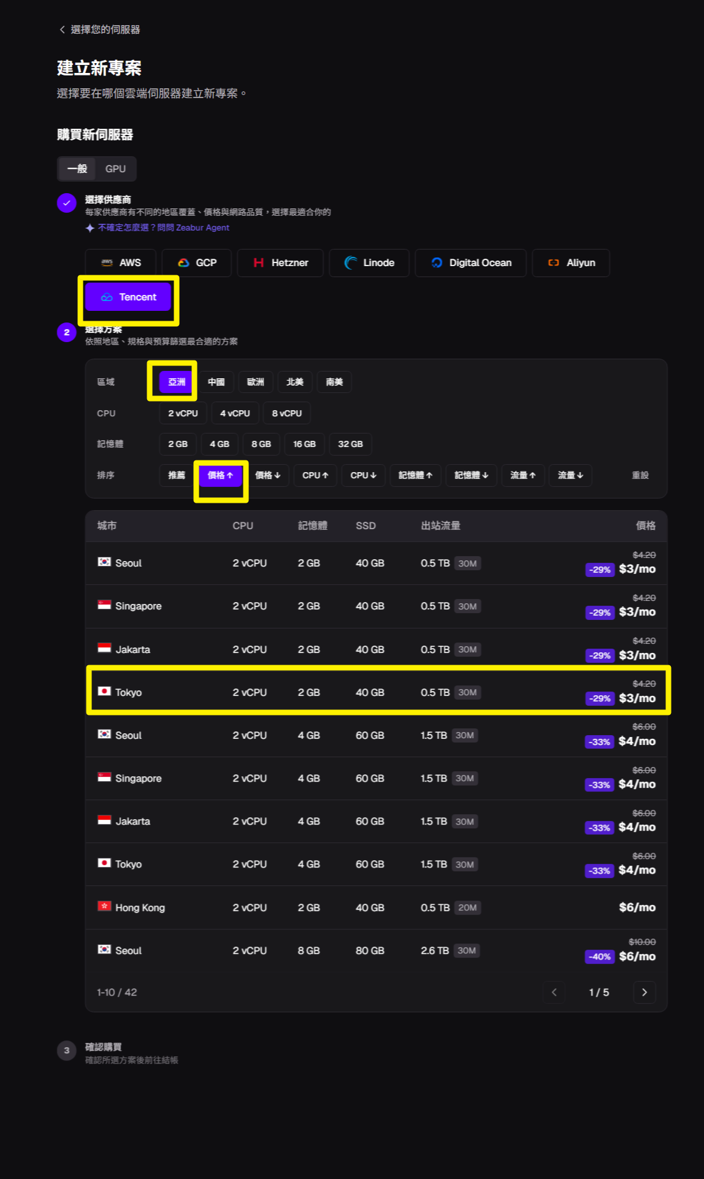Click the 1-10 / 42 result count
The height and width of the screenshot is (1179, 704).
(117, 992)
